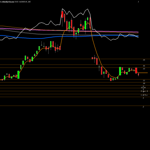This screenshot has height=150, width=150.
Task: Click the NSE SADBHAV_BE chart title
Action: pyautogui.click(x=22, y=2)
